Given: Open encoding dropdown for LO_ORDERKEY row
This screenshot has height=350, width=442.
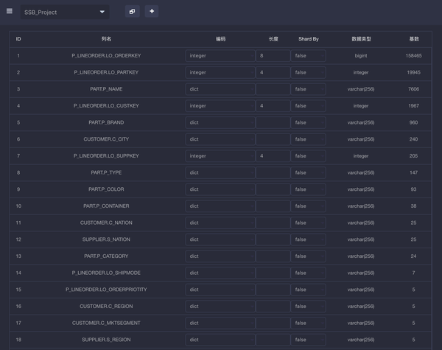Looking at the screenshot, I should coord(220,56).
